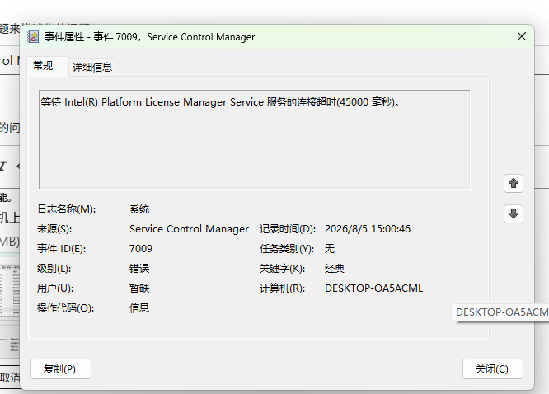Click the task category value 无
This screenshot has height=394, width=549.
[330, 249]
